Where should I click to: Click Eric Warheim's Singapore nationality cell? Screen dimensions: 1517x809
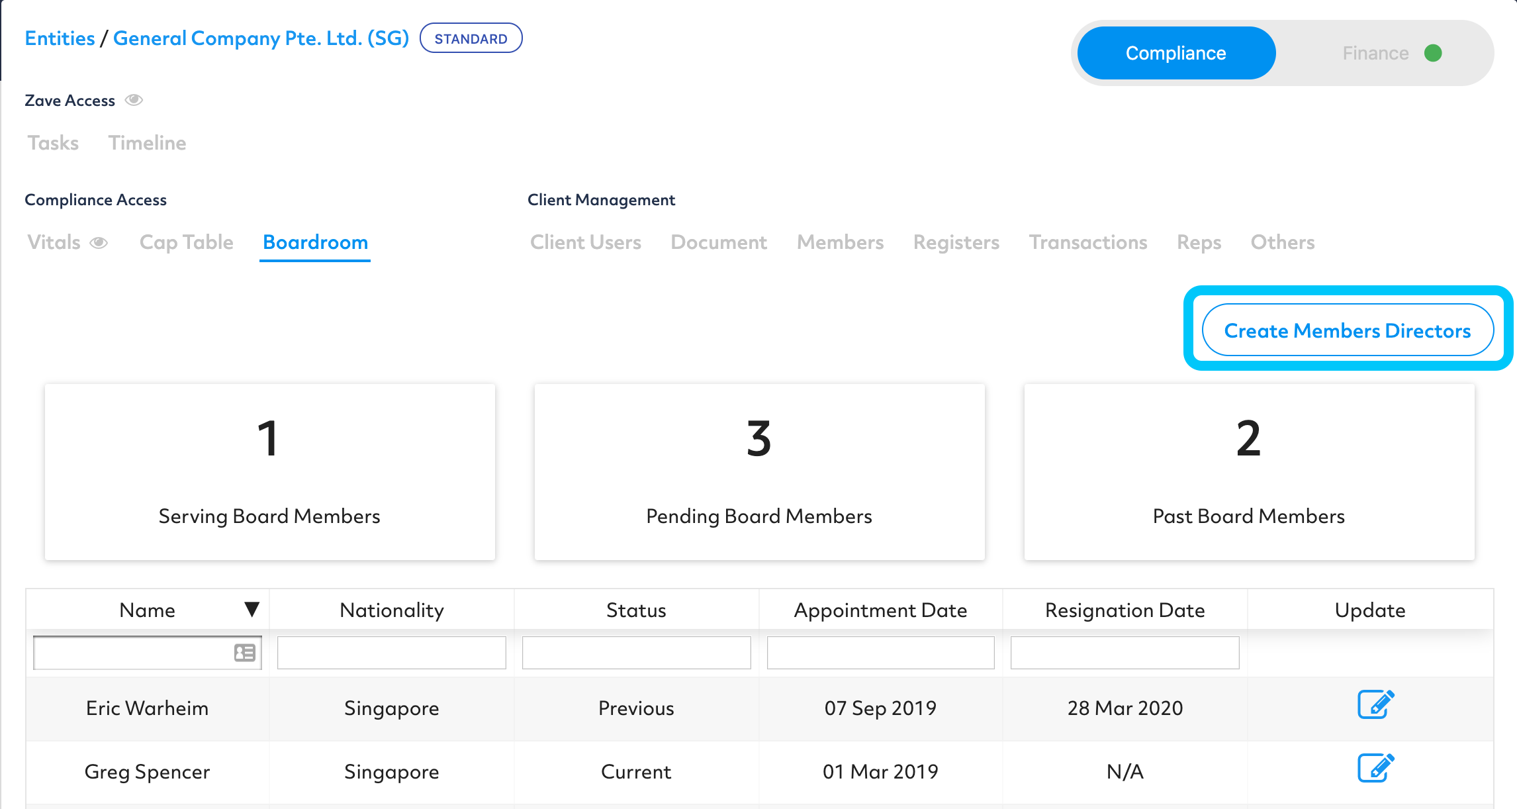pos(392,708)
